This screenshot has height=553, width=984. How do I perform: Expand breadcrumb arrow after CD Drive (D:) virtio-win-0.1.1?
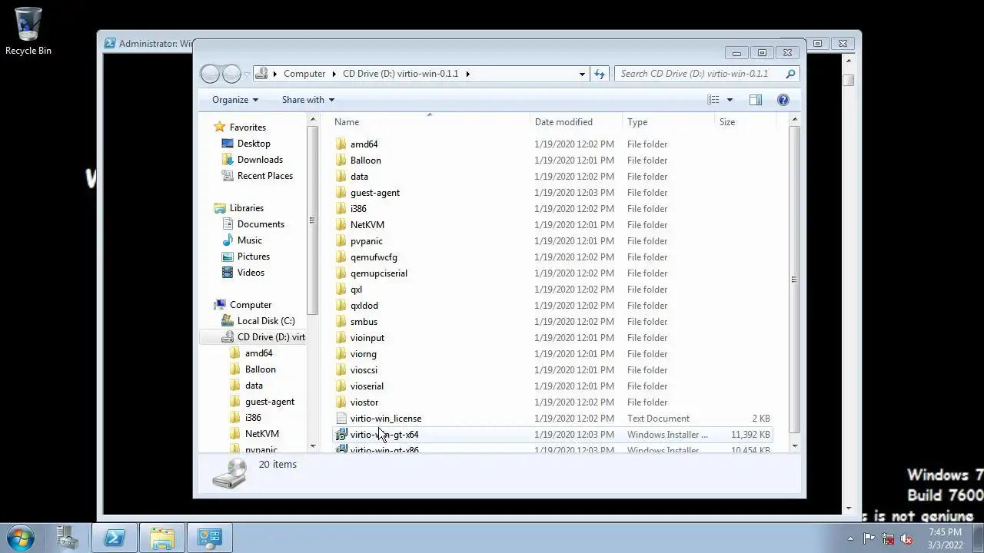point(467,74)
